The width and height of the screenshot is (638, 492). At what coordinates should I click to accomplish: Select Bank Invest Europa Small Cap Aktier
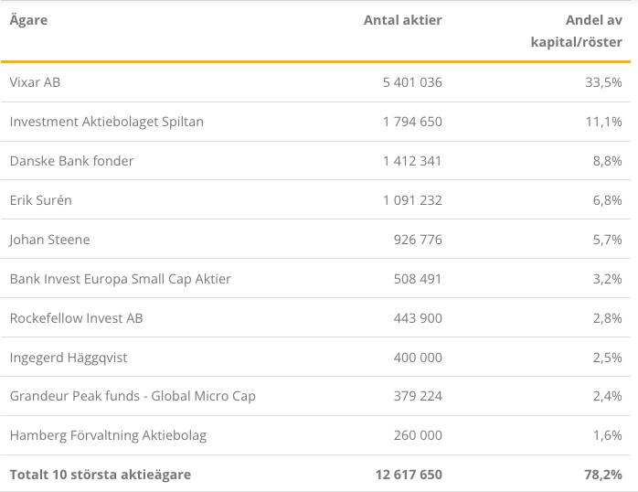121,279
